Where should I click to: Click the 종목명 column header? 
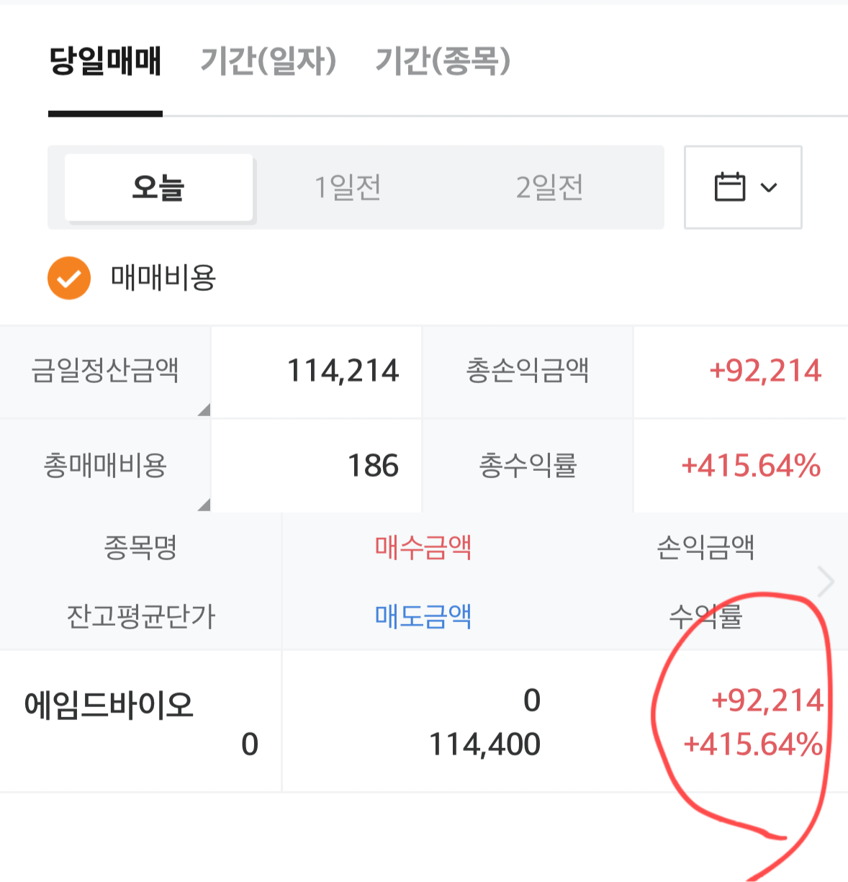[140, 548]
